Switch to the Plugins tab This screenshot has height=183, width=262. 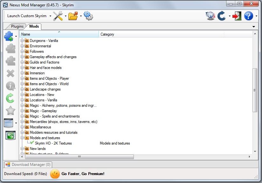tap(17, 26)
